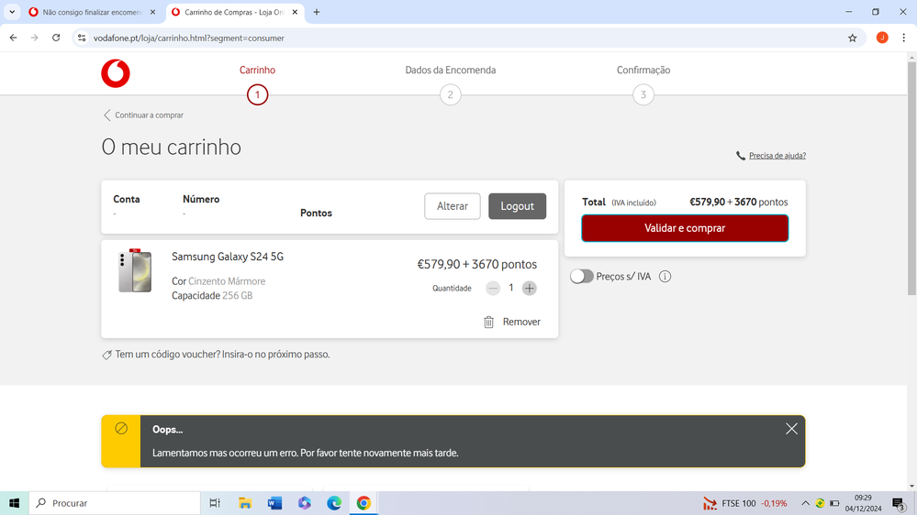Open Microsoft Edge from the taskbar
This screenshot has height=515, width=917.
pyautogui.click(x=334, y=503)
